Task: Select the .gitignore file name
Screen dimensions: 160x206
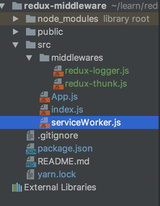Action: 58,136
